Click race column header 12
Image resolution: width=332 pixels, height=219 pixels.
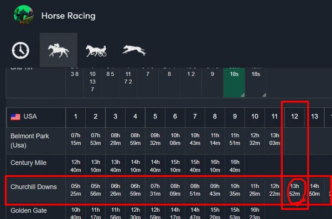click(x=294, y=117)
